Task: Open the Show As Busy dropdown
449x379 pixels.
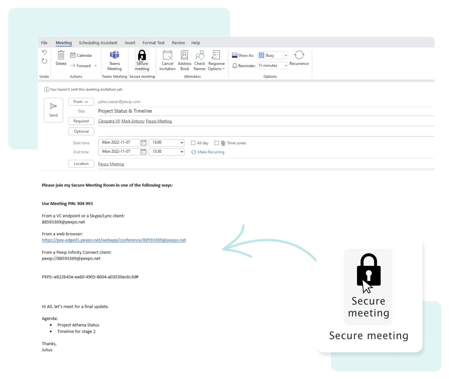Action: [x=286, y=55]
